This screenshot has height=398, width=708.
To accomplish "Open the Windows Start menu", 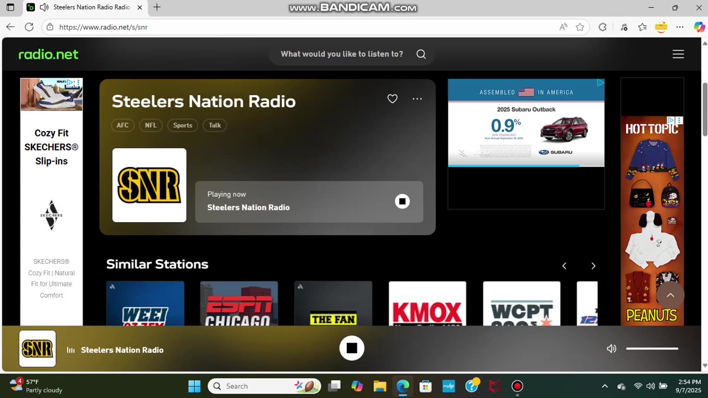I will pyautogui.click(x=194, y=386).
